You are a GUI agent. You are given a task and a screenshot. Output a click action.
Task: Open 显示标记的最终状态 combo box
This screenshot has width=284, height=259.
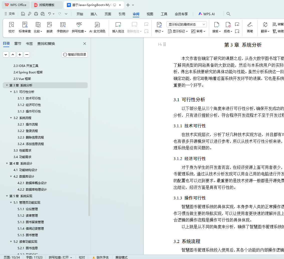(x=186, y=24)
